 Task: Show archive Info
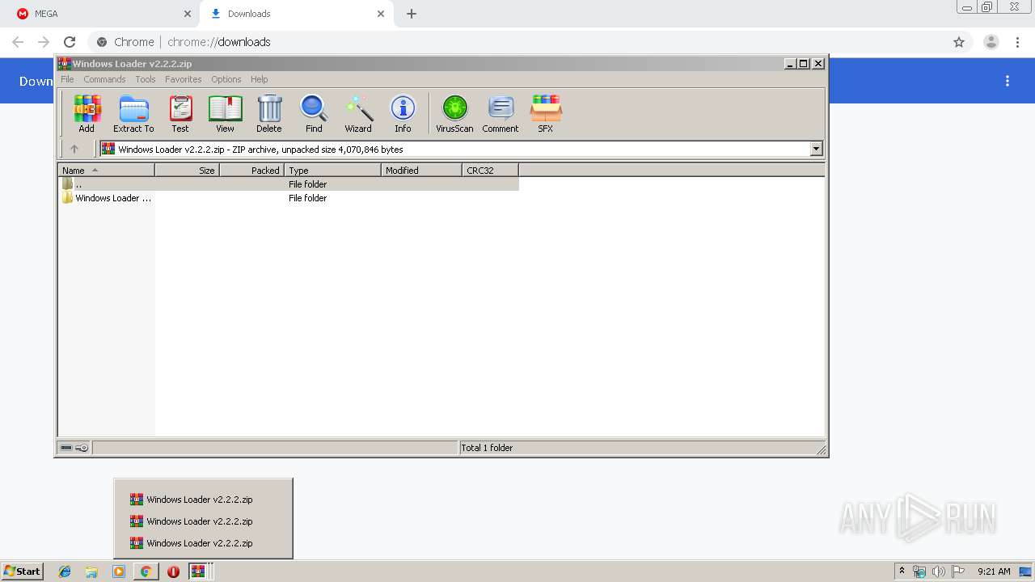[403, 113]
